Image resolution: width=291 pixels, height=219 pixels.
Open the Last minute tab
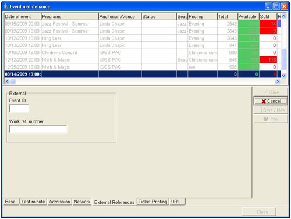pyautogui.click(x=33, y=202)
